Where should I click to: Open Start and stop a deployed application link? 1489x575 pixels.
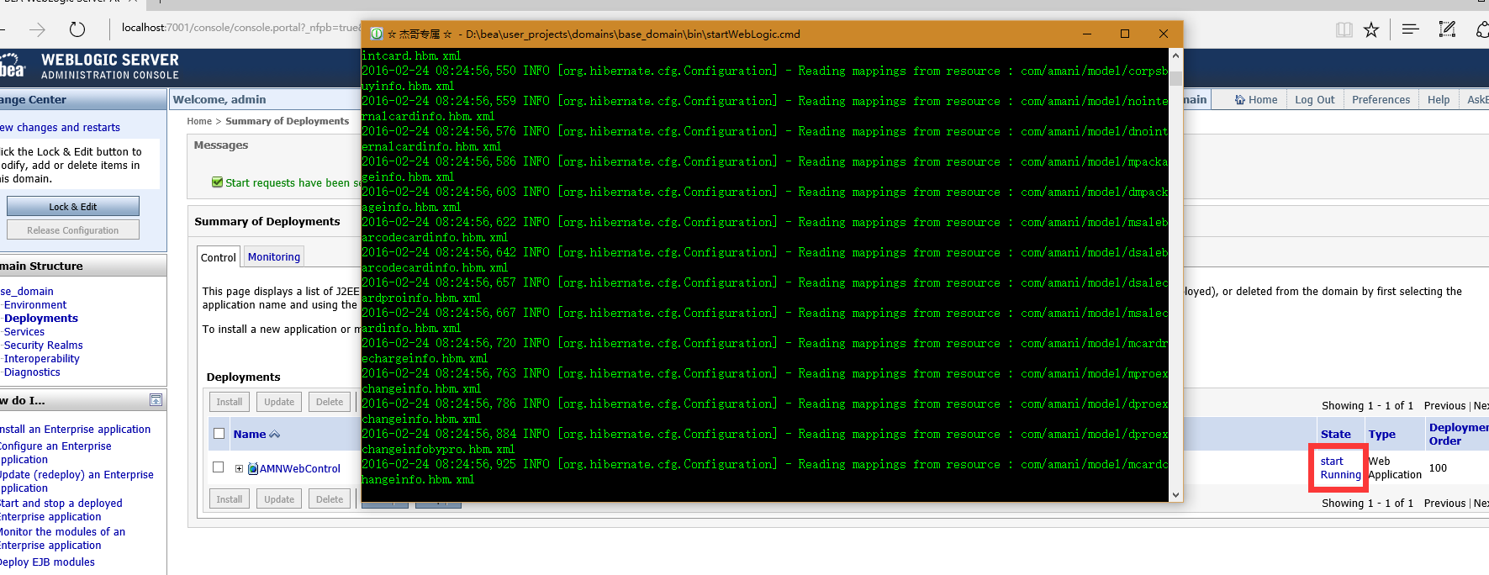click(x=61, y=510)
